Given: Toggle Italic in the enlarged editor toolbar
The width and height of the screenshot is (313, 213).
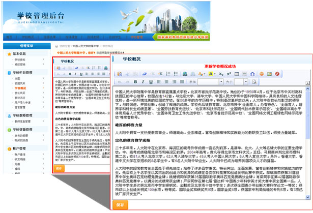Looking at the screenshot, I should (143, 82).
